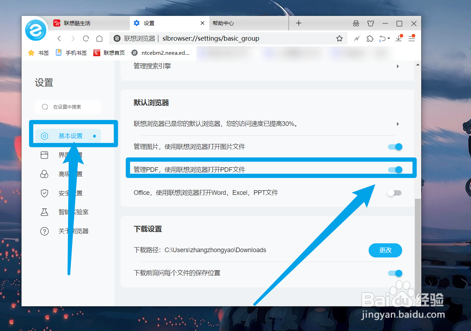Click the undo closed tab icon
The width and height of the screenshot is (471, 331).
[x=382, y=39]
